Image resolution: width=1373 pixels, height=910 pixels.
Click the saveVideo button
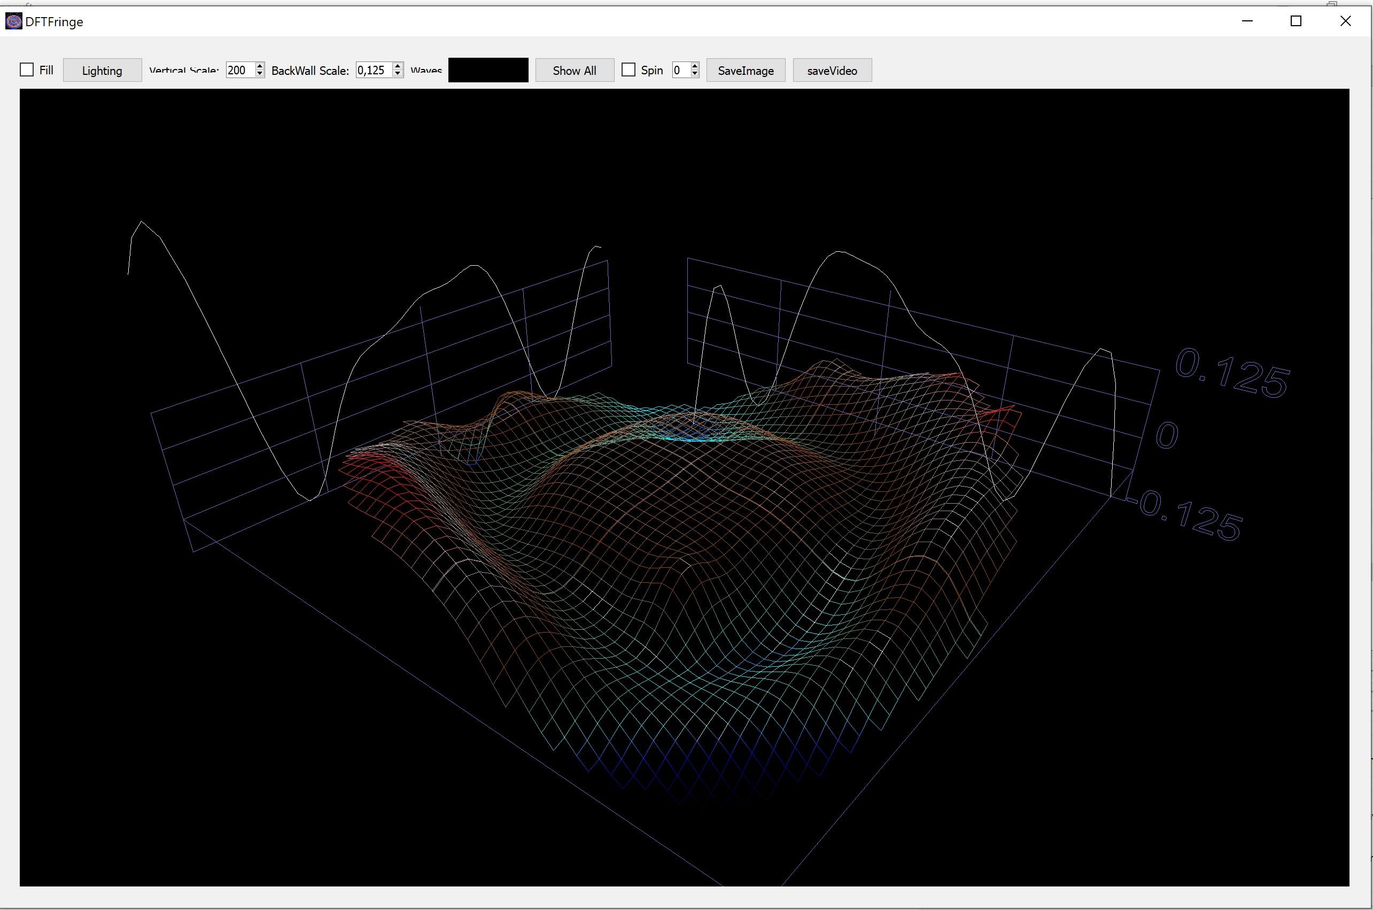(x=832, y=70)
